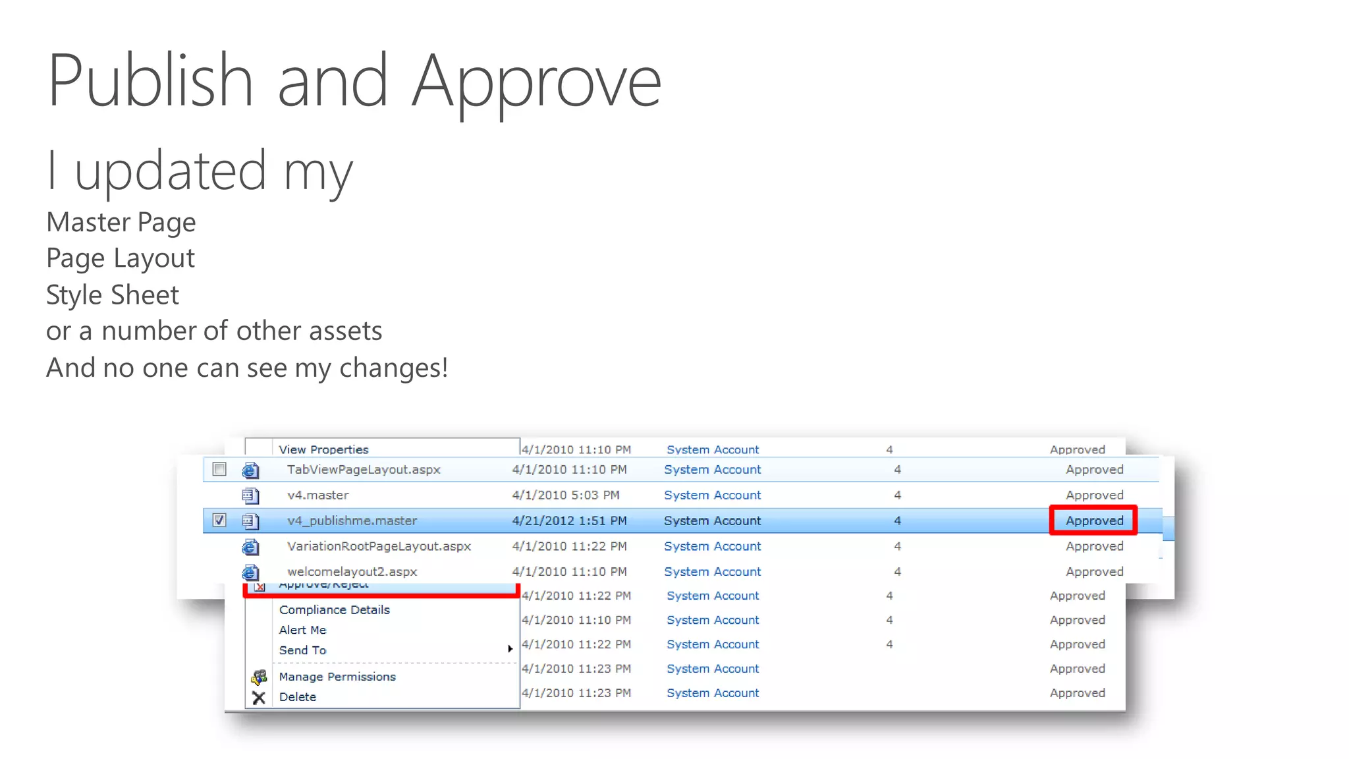The image size is (1349, 759).
Task: Click the v4.master document icon
Action: click(x=250, y=495)
